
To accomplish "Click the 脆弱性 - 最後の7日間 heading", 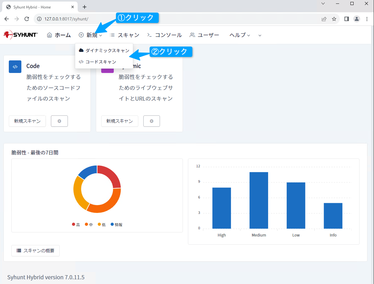I will [35, 153].
